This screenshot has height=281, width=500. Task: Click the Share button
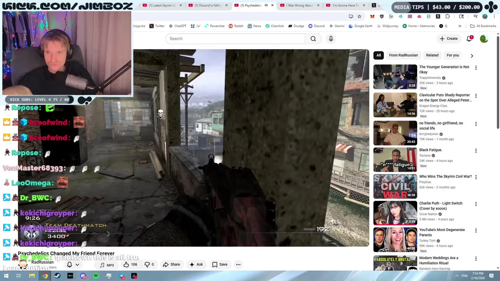pyautogui.click(x=171, y=265)
